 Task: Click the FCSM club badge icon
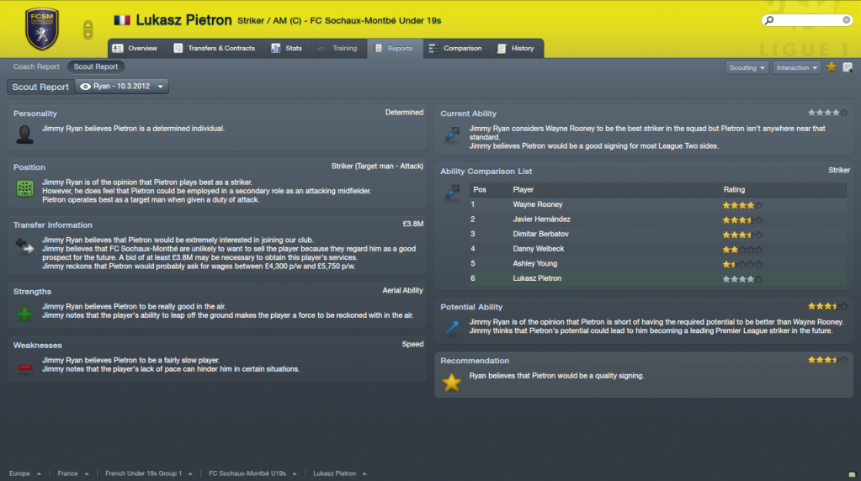click(x=42, y=29)
